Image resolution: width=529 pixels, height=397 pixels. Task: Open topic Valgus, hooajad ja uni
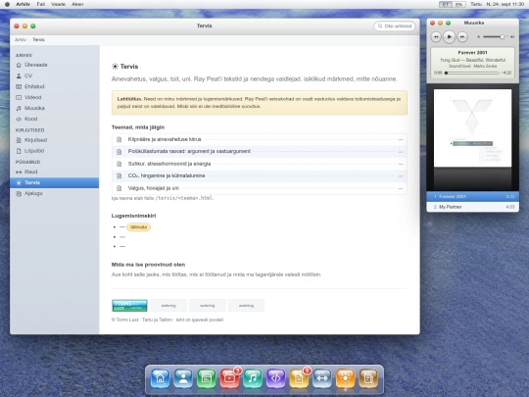point(259,188)
